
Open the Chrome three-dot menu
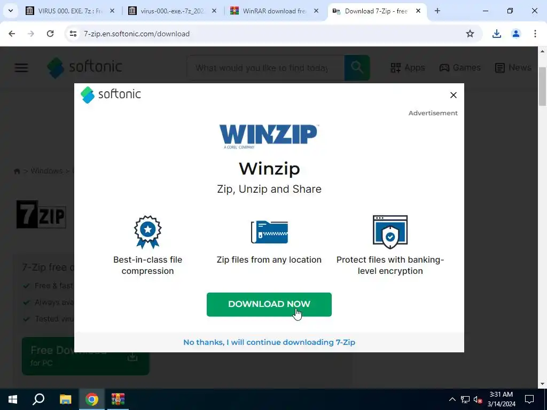535,34
